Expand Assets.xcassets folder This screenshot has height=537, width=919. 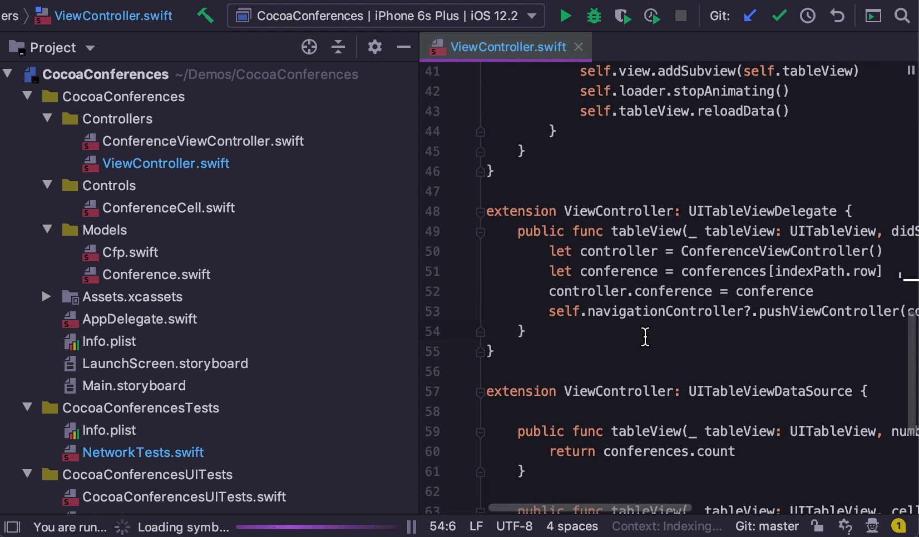(47, 296)
